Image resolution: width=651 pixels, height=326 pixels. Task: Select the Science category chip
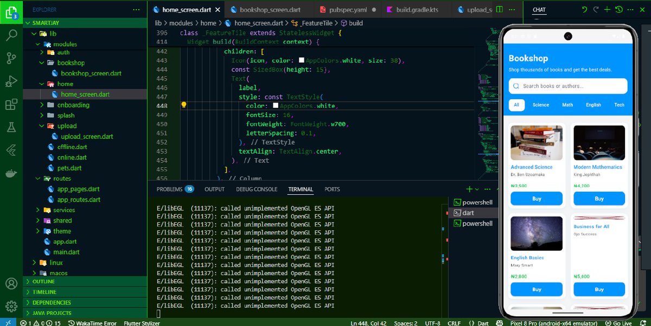tap(541, 105)
